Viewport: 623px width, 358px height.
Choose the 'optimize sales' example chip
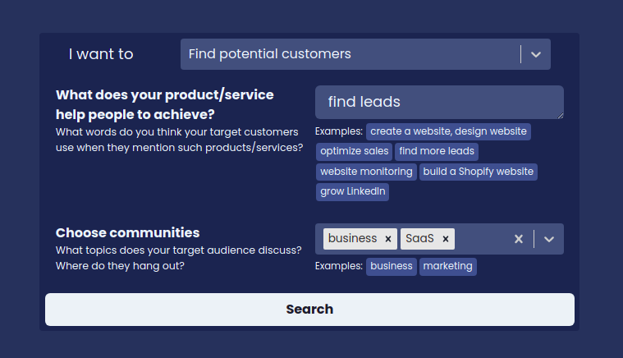point(354,151)
